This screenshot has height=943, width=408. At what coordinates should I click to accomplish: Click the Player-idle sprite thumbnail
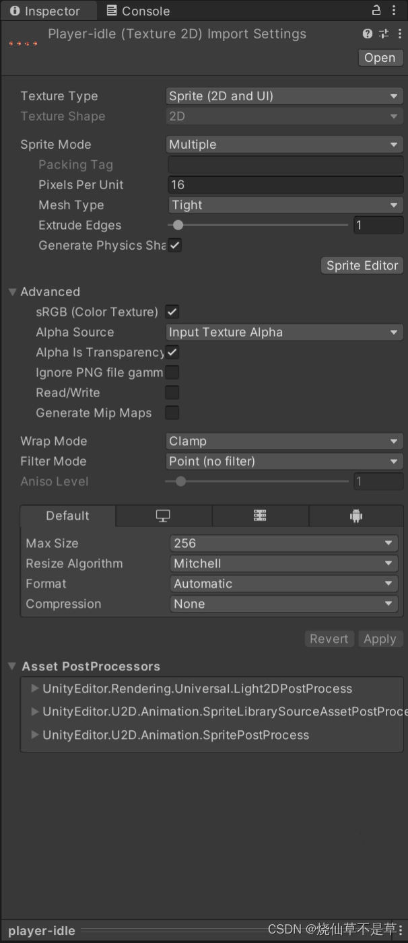pos(24,43)
